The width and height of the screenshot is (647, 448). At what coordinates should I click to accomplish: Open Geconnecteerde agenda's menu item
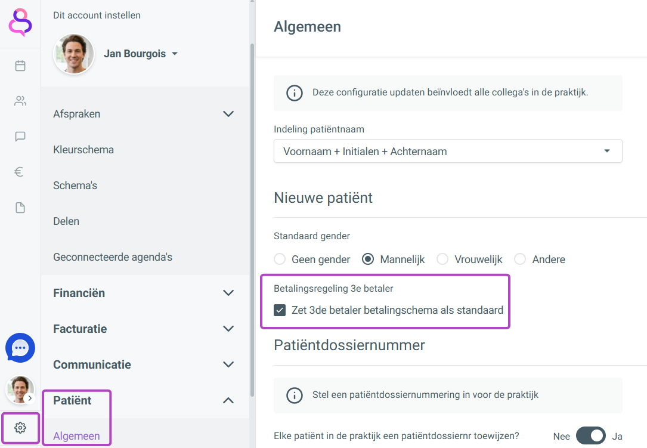tap(113, 257)
